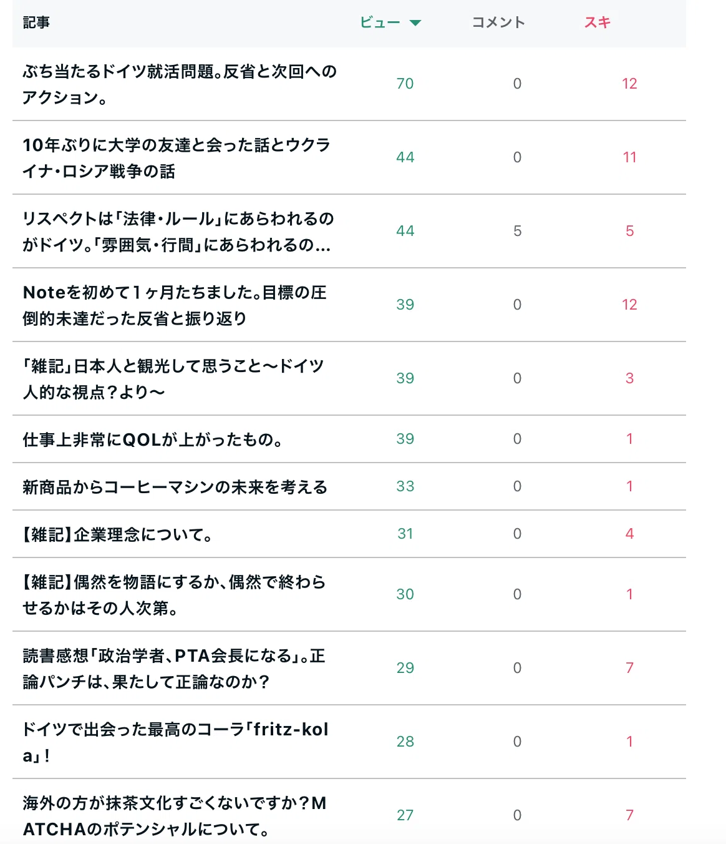Open article ぶち当たるドイツ就活問題
Screen dimensions: 726x844
click(x=180, y=84)
